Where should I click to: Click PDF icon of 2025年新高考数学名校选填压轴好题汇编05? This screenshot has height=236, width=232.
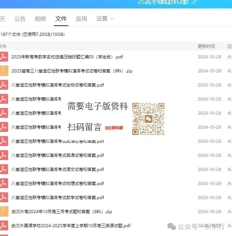click(x=4, y=57)
